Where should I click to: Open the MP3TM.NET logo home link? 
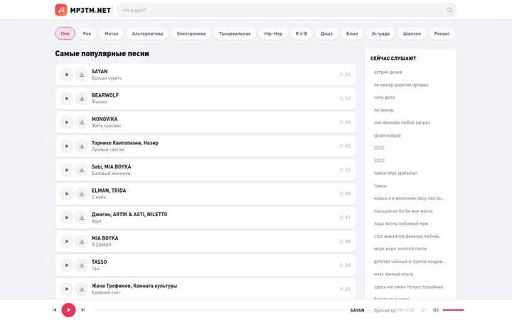[x=83, y=10]
